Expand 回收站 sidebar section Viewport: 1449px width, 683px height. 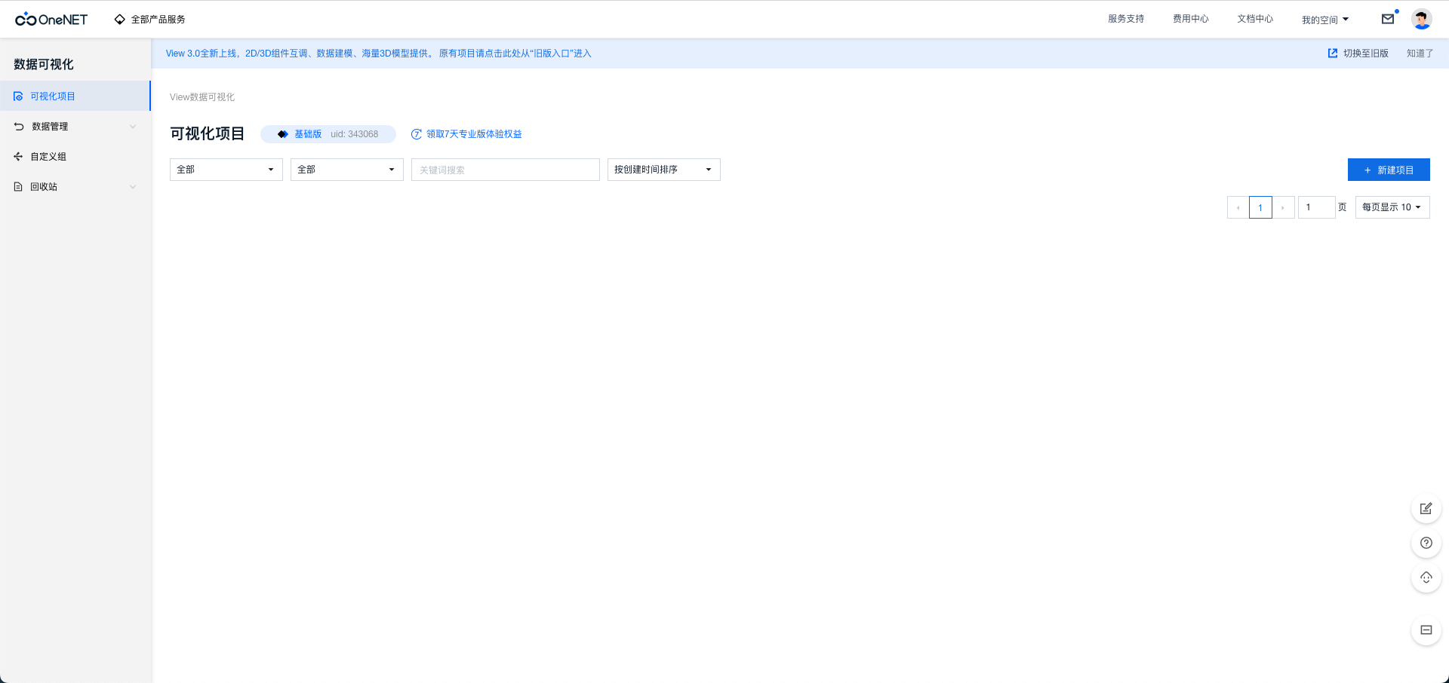pos(75,187)
